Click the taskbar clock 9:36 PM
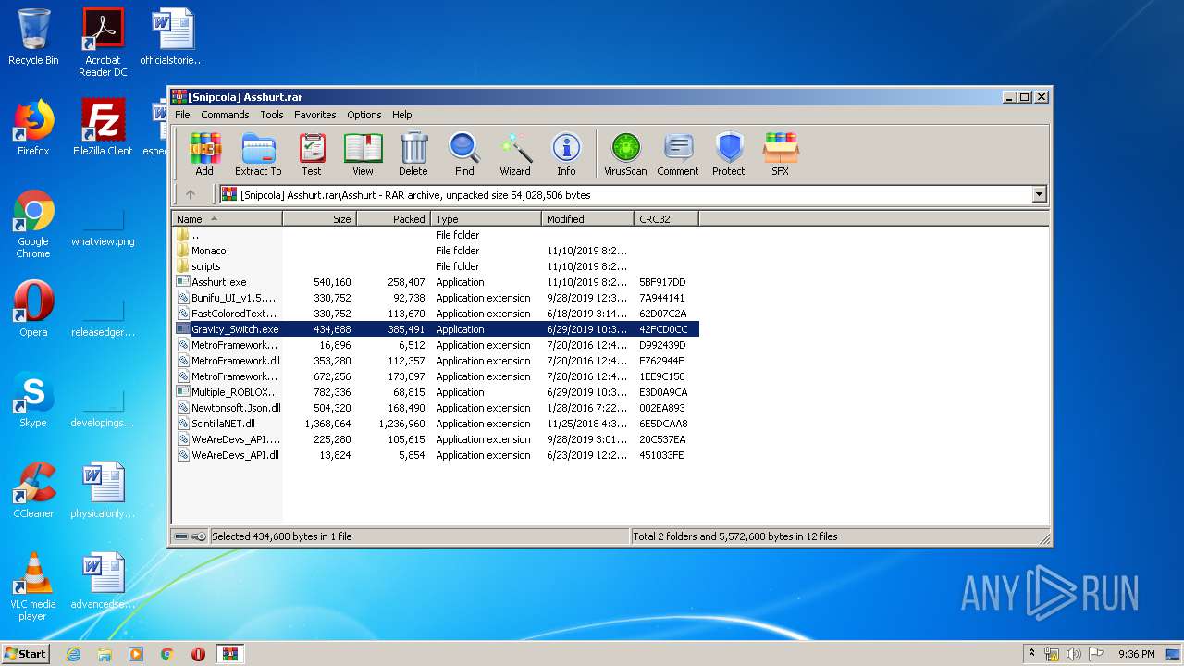This screenshot has width=1184, height=666. [x=1136, y=654]
